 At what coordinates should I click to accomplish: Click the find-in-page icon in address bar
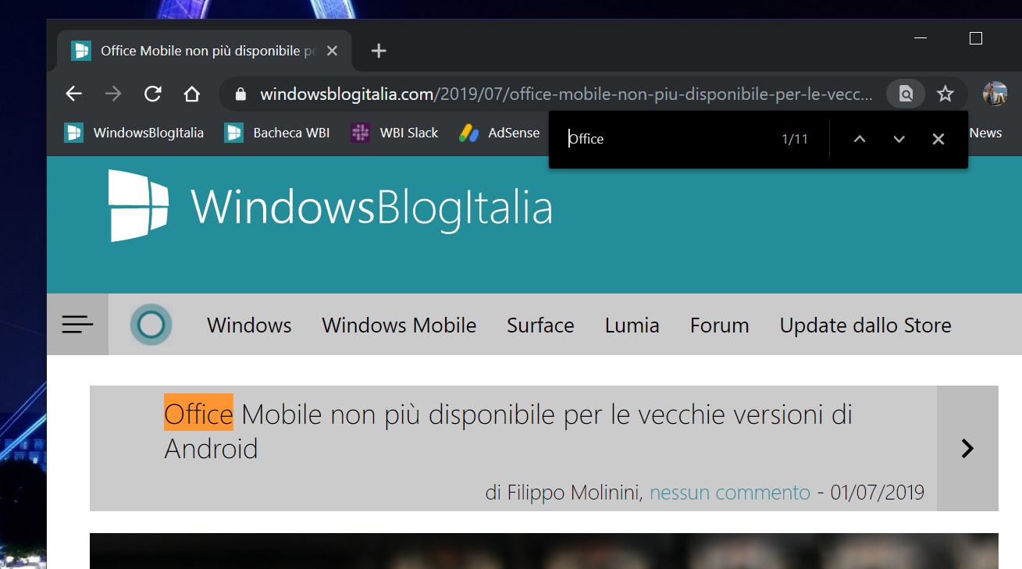point(906,94)
